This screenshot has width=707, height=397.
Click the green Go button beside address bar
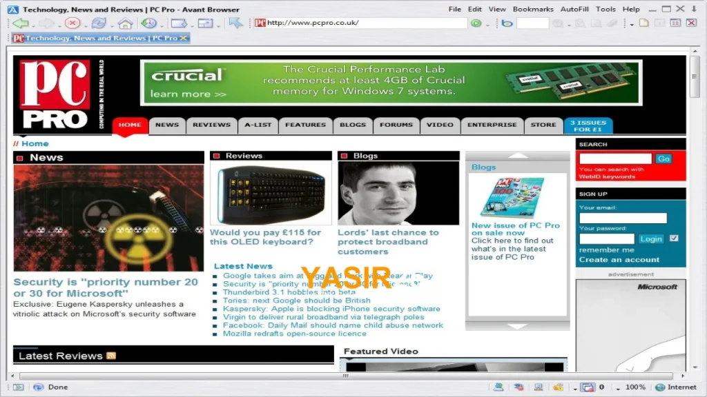tap(476, 23)
